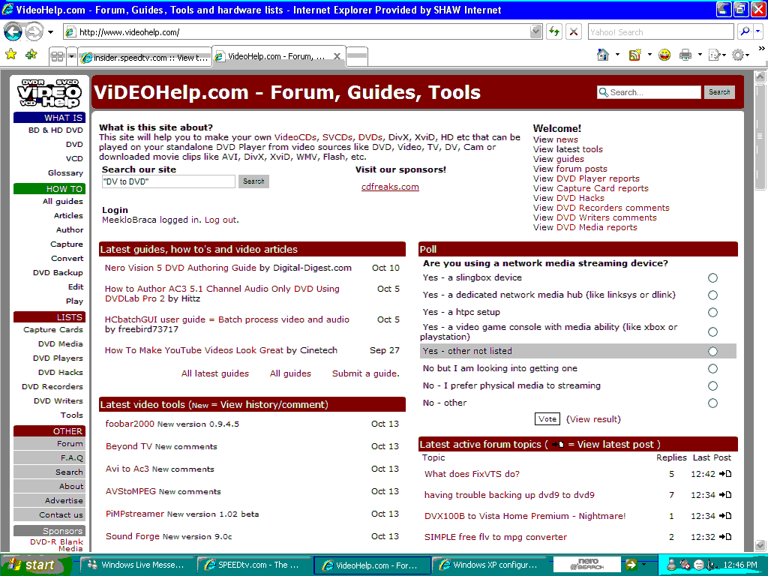View latest post for 'DVX100B to Vista Home Premium'
Image resolution: width=768 pixels, height=576 pixels.
[x=725, y=516]
